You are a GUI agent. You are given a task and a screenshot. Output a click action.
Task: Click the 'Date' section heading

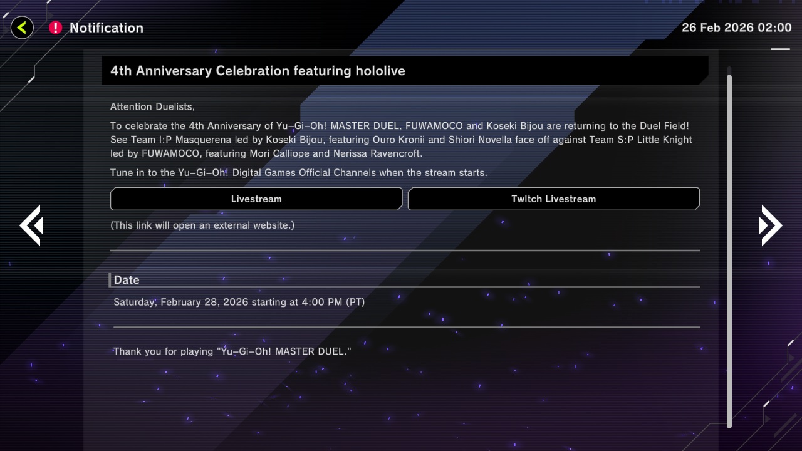(x=127, y=280)
